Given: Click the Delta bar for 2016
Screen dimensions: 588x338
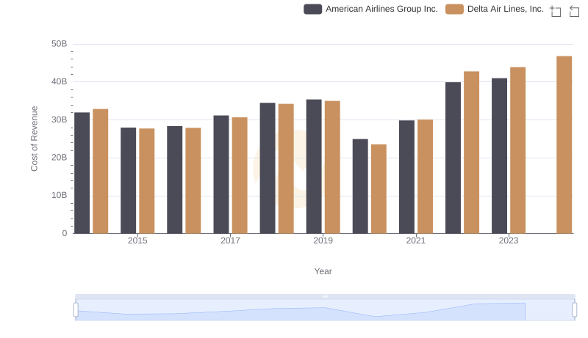Looking at the screenshot, I should (193, 180).
